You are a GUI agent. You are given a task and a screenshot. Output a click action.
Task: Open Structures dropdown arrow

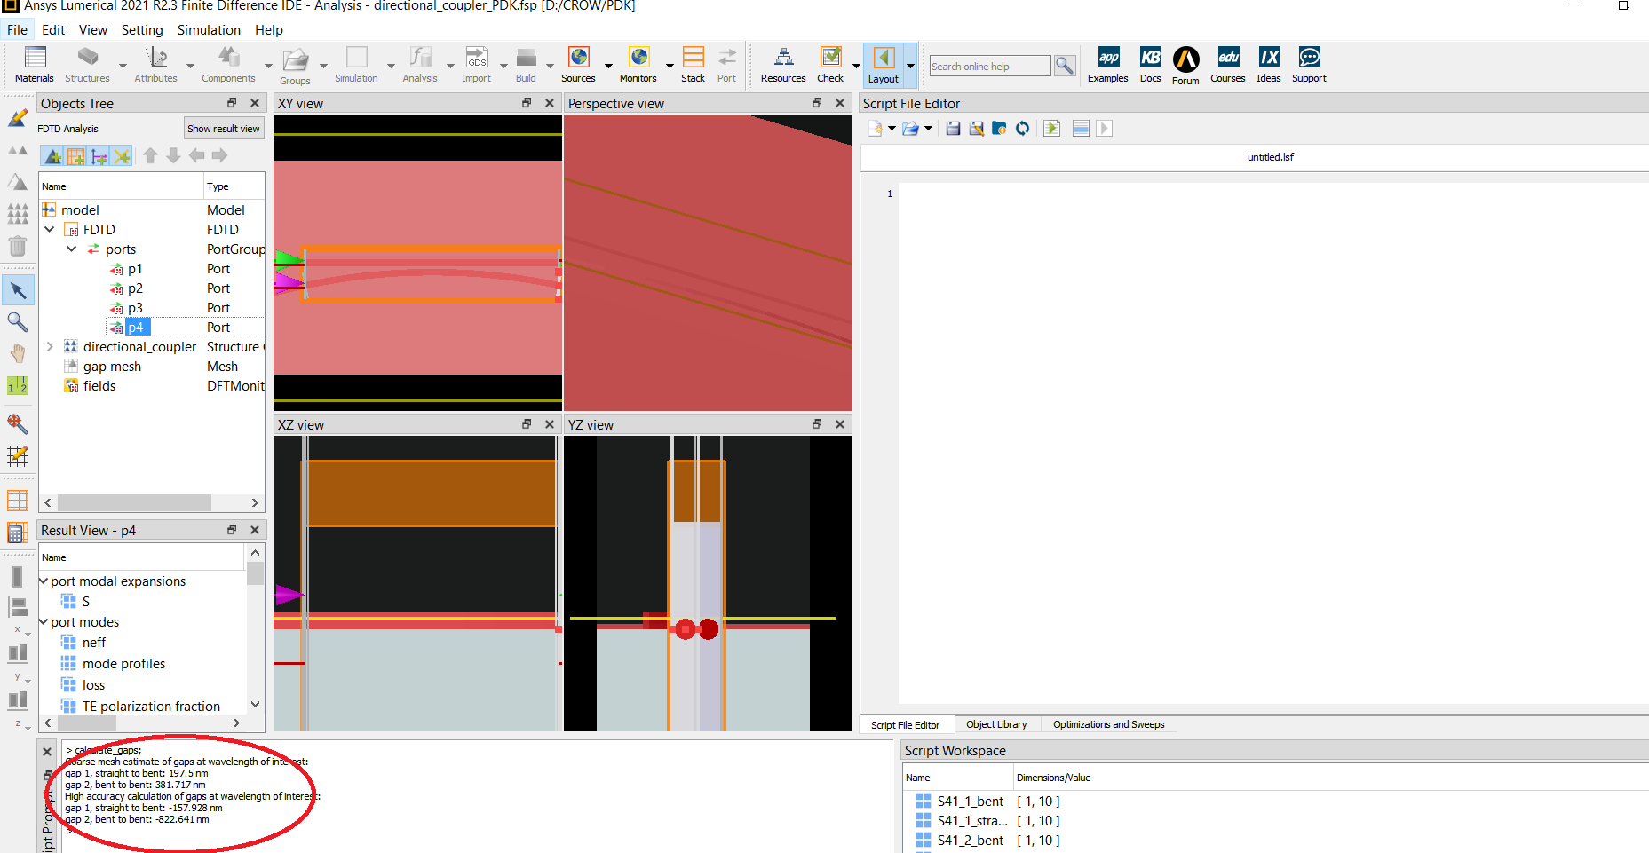(123, 66)
